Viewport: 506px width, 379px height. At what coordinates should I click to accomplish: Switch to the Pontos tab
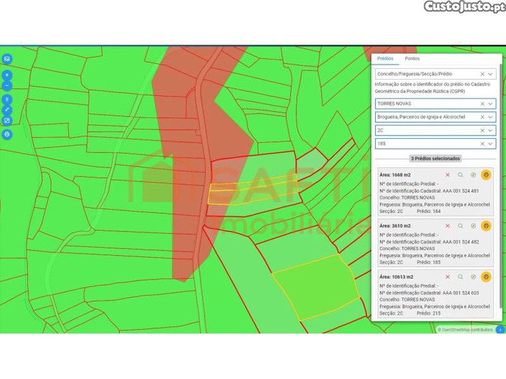[x=412, y=59]
